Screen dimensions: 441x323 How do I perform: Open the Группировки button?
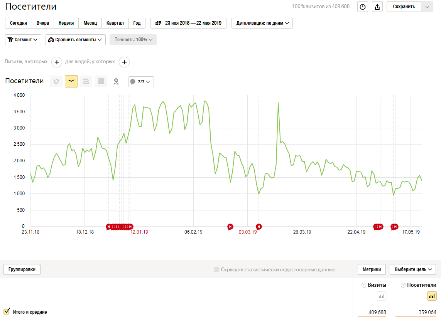[x=22, y=269]
